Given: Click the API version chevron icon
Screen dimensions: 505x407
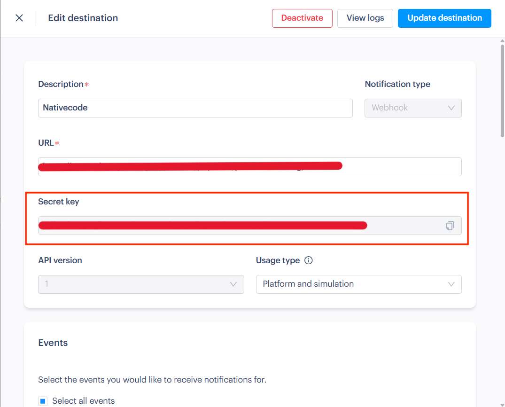Looking at the screenshot, I should 233,284.
